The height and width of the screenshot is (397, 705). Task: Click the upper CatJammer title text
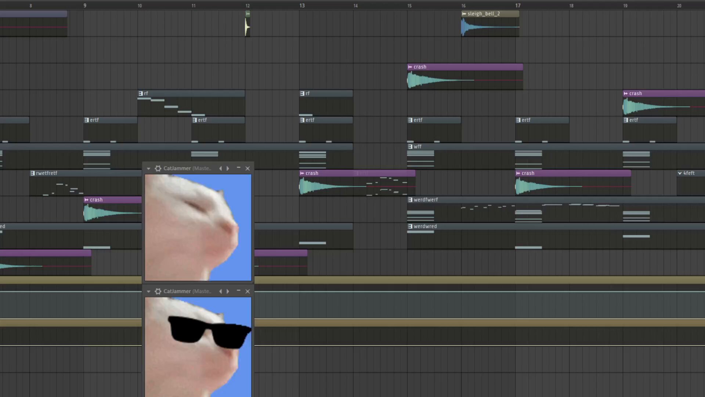click(187, 168)
